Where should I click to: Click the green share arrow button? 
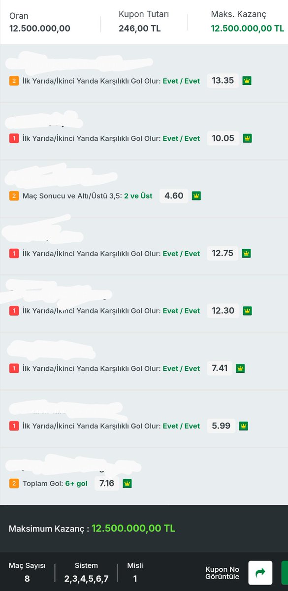tap(260, 573)
